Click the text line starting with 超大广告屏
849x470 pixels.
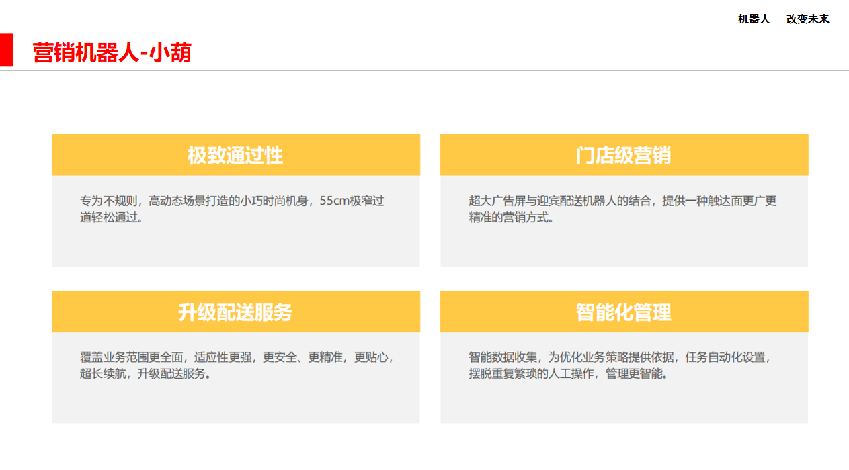(622, 201)
